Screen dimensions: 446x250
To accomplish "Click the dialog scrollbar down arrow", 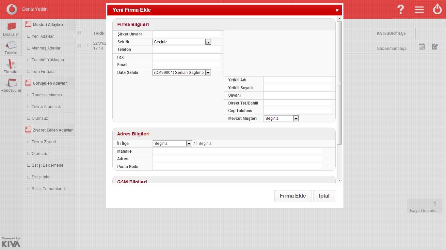I will point(340,180).
